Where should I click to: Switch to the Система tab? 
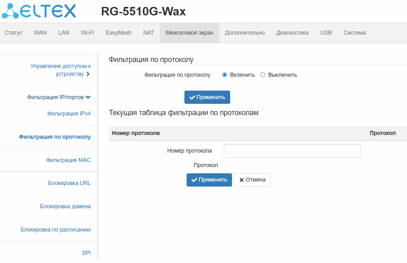pyautogui.click(x=355, y=33)
